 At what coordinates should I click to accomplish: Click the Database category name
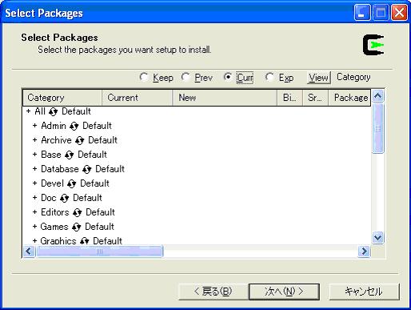60,169
